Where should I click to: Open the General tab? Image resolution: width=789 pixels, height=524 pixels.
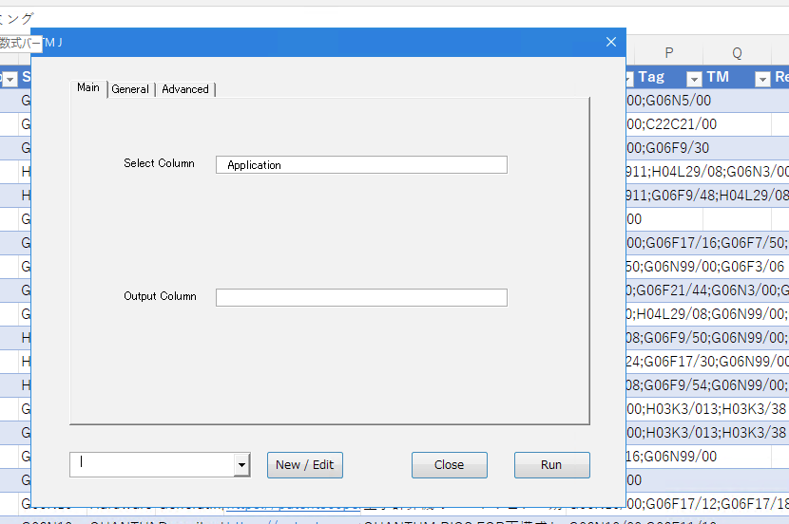(x=130, y=89)
